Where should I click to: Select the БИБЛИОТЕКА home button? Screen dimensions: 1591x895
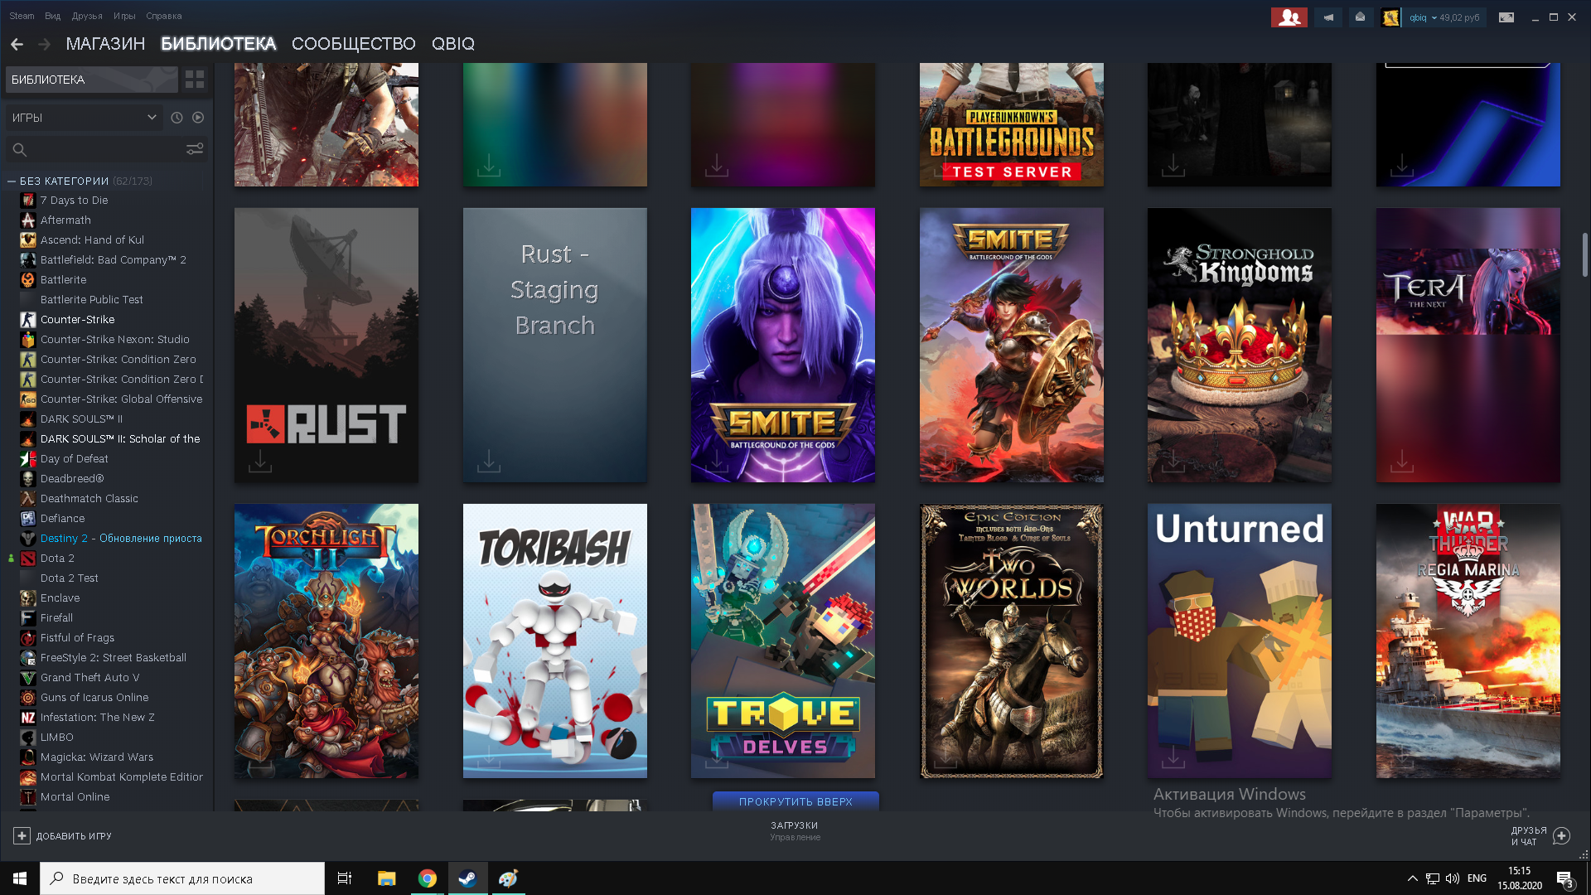[x=91, y=80]
